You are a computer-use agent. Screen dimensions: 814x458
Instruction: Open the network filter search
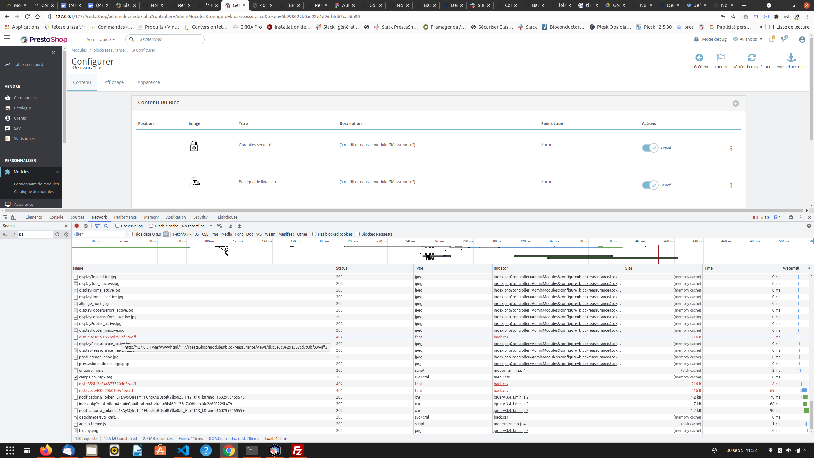coord(106,226)
